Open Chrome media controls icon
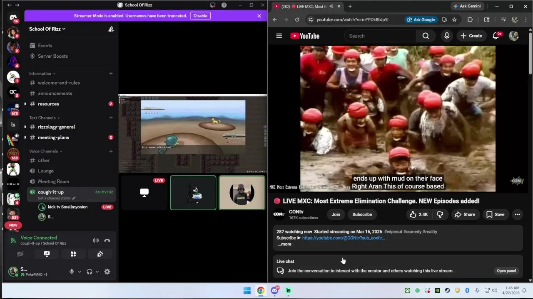 503,20
